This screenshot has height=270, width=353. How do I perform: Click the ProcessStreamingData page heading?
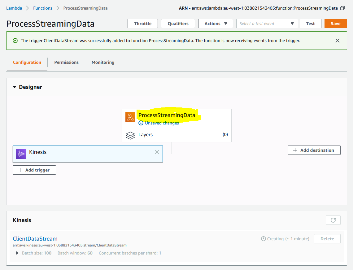(x=50, y=24)
